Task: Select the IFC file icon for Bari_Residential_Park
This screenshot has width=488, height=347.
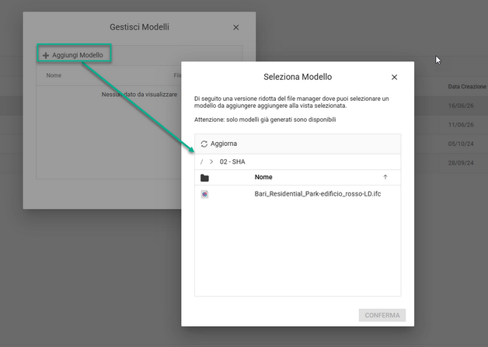Action: 204,194
